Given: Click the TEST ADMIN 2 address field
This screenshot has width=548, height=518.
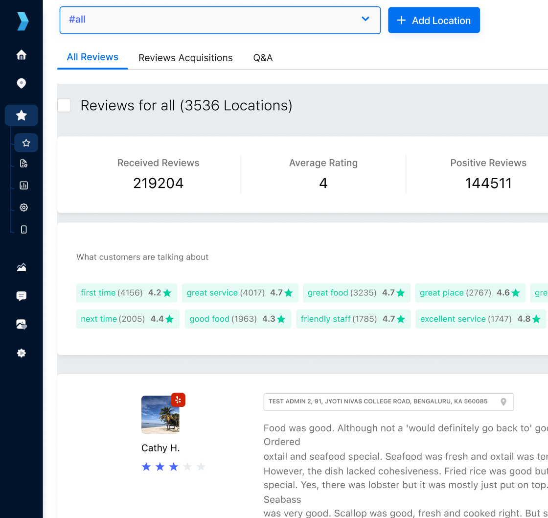Looking at the screenshot, I should tap(388, 402).
